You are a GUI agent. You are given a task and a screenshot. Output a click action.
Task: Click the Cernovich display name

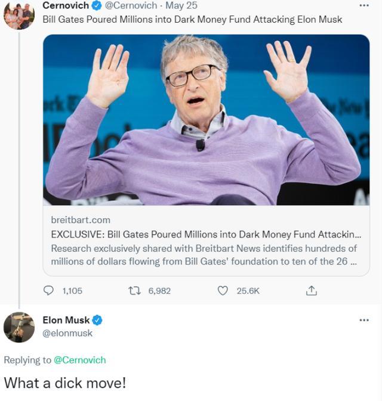(66, 6)
